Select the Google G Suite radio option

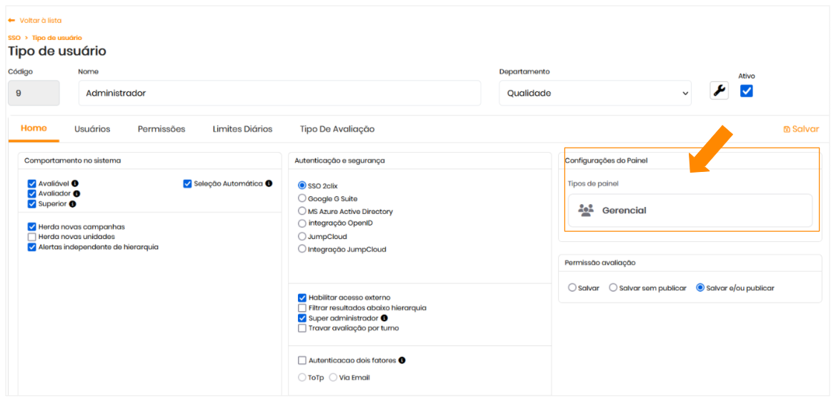pyautogui.click(x=302, y=199)
